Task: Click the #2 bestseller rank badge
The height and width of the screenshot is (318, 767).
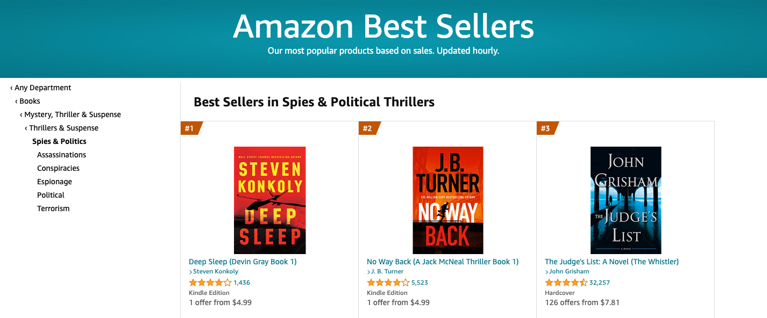Action: coord(368,128)
